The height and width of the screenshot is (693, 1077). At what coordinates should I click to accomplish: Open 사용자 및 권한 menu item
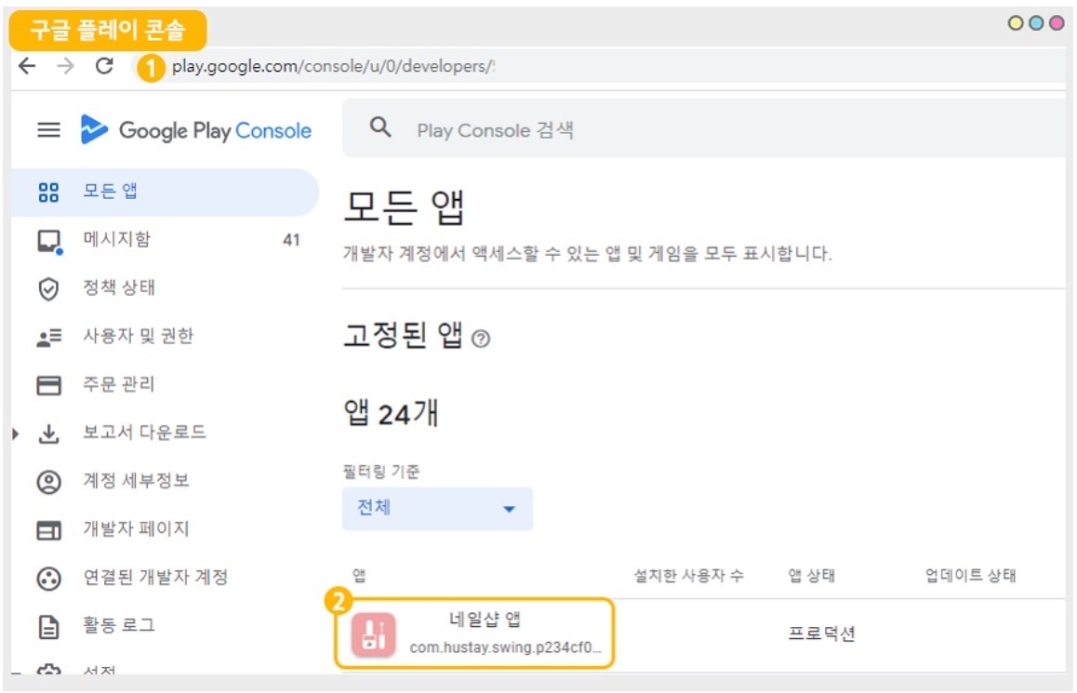[x=138, y=336]
